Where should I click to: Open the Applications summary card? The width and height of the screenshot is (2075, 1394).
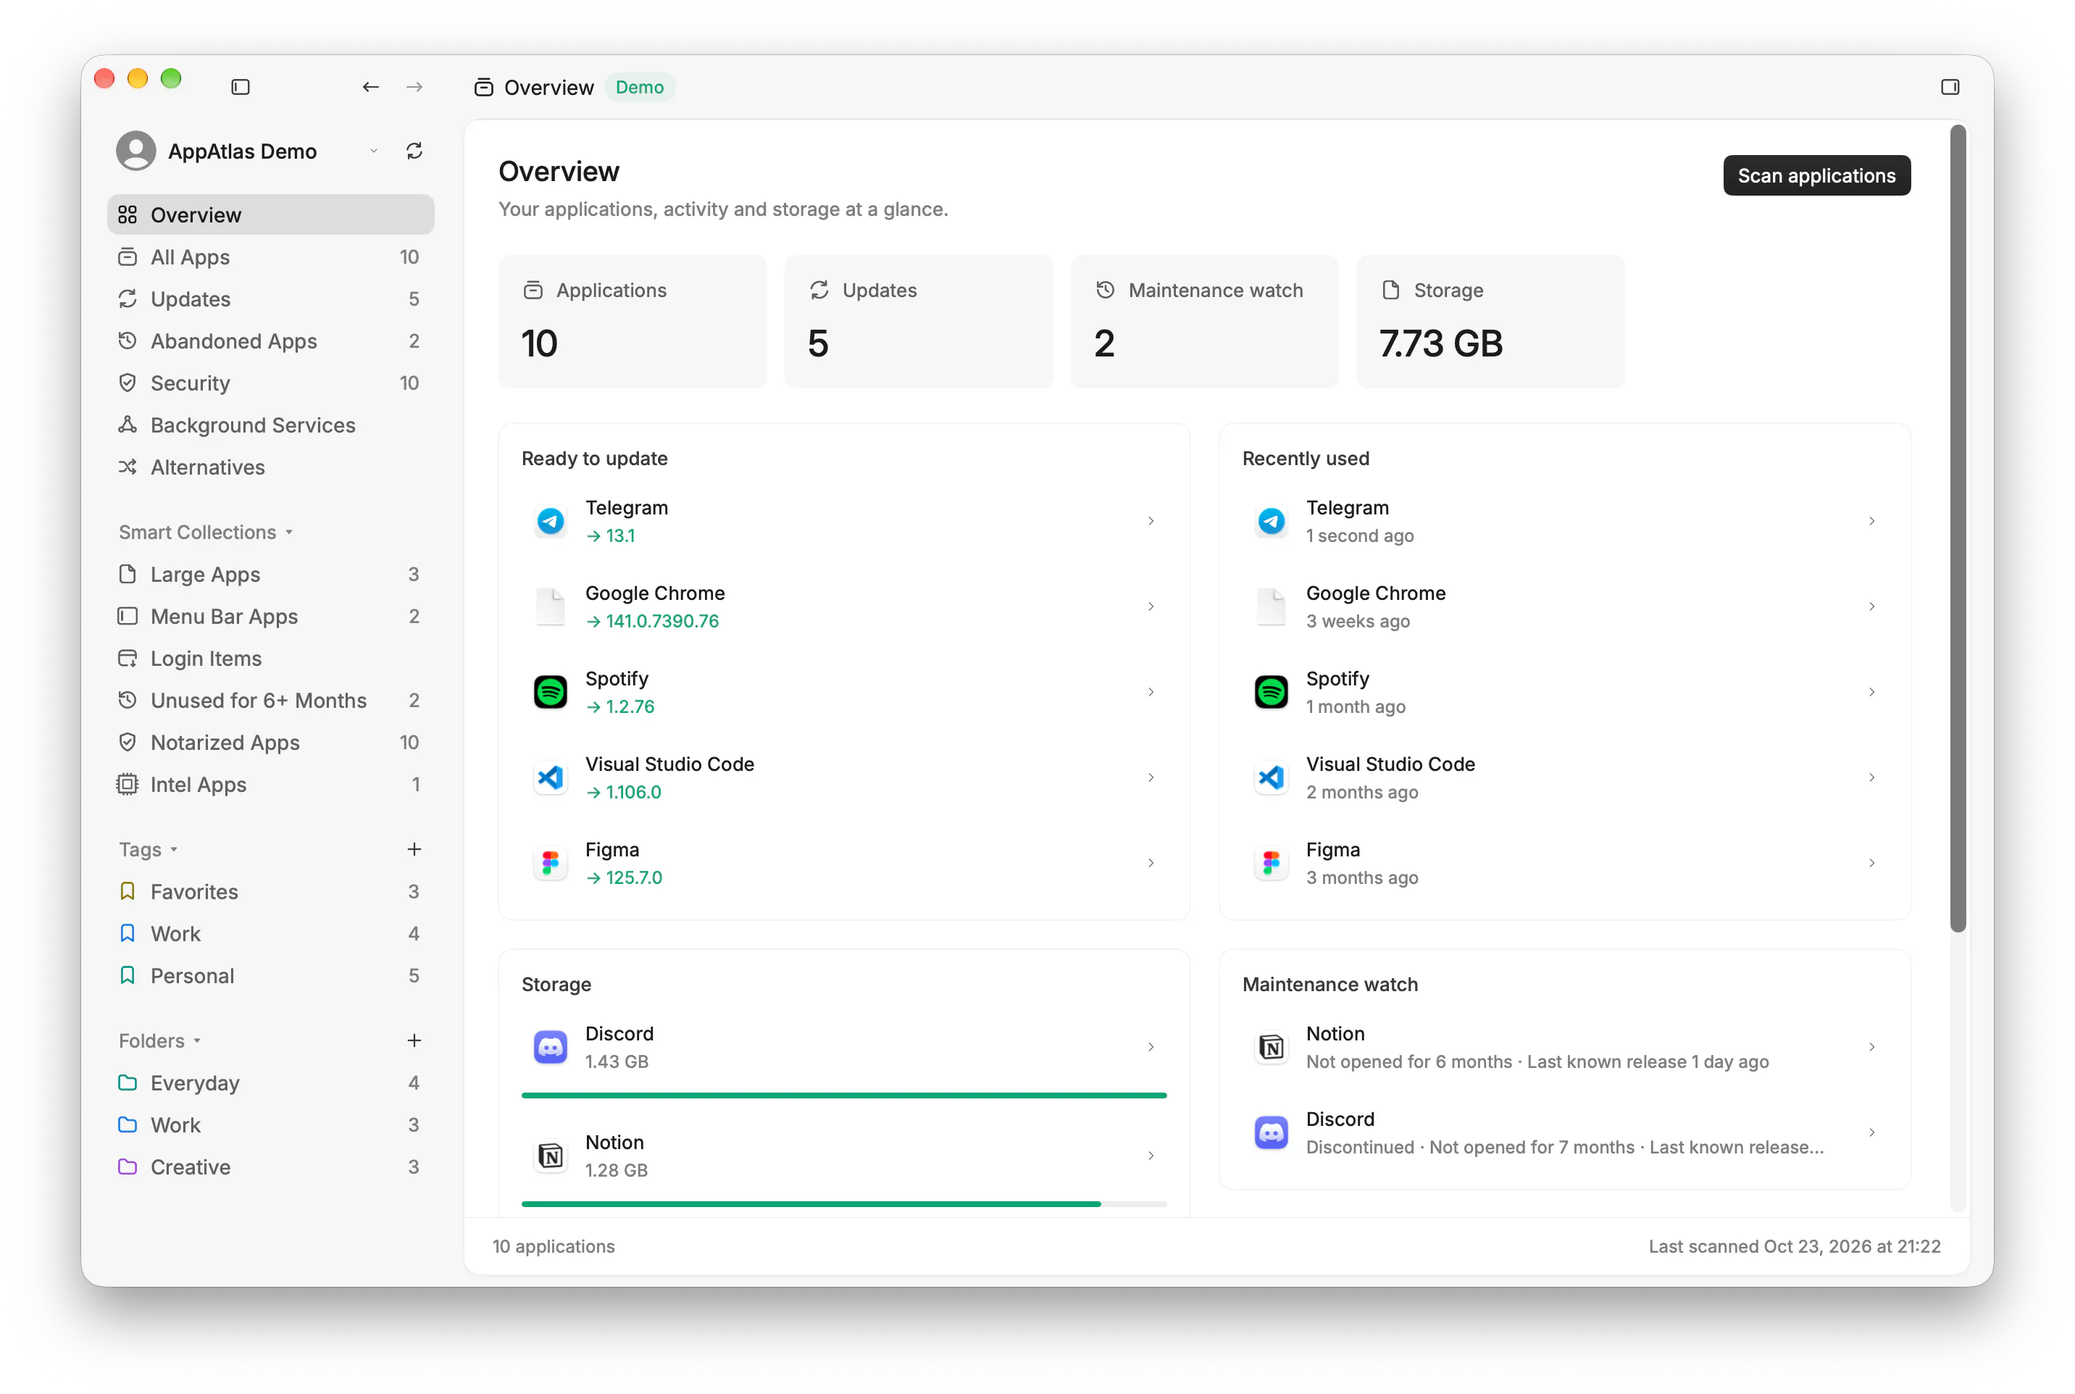(632, 321)
